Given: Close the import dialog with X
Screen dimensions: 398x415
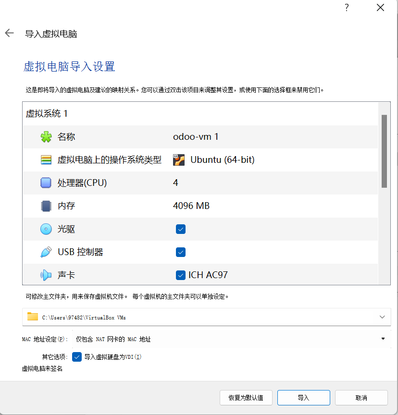Looking at the screenshot, I should click(381, 8).
